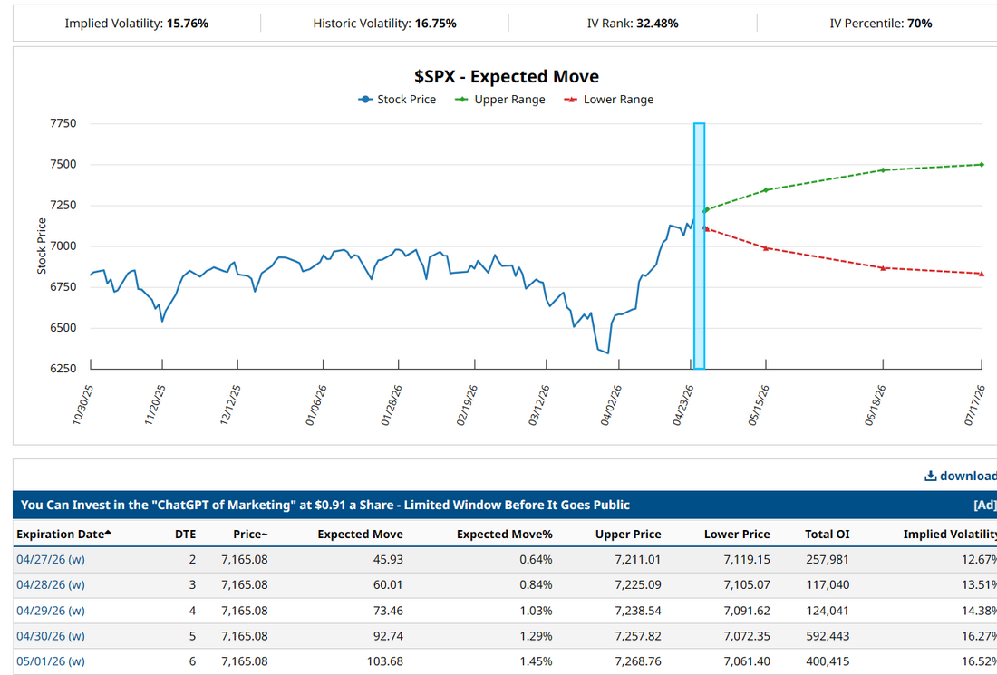
Task: Toggle Lower Range series in legend
Action: pyautogui.click(x=609, y=100)
